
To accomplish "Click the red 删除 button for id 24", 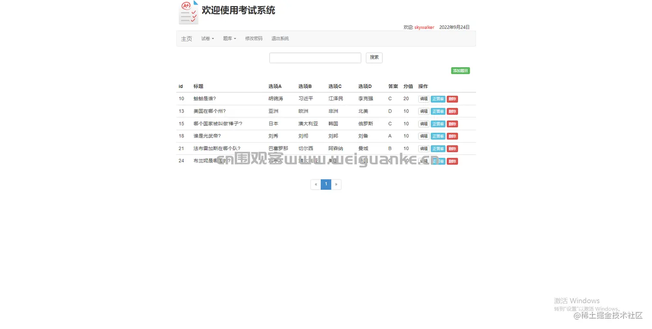I will point(452,161).
